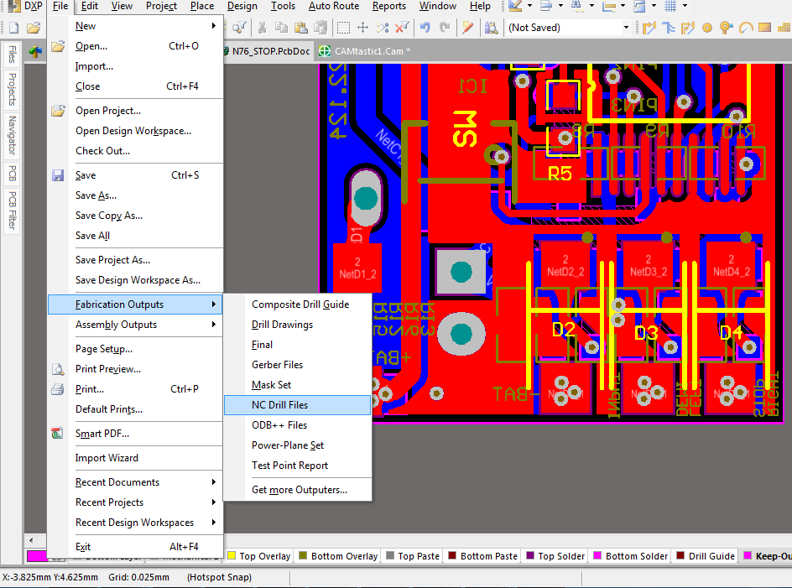Choose Save Project As... entry

click(135, 260)
